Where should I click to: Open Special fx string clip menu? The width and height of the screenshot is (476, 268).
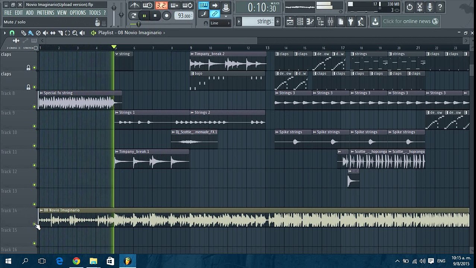(x=41, y=93)
